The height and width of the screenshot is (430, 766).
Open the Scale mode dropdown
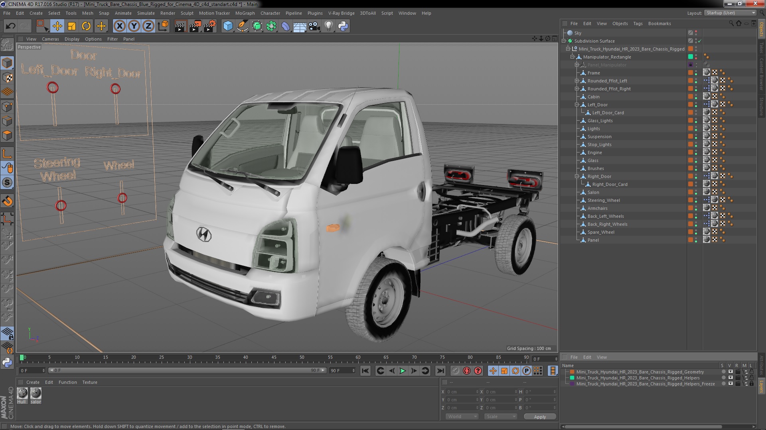pyautogui.click(x=500, y=416)
